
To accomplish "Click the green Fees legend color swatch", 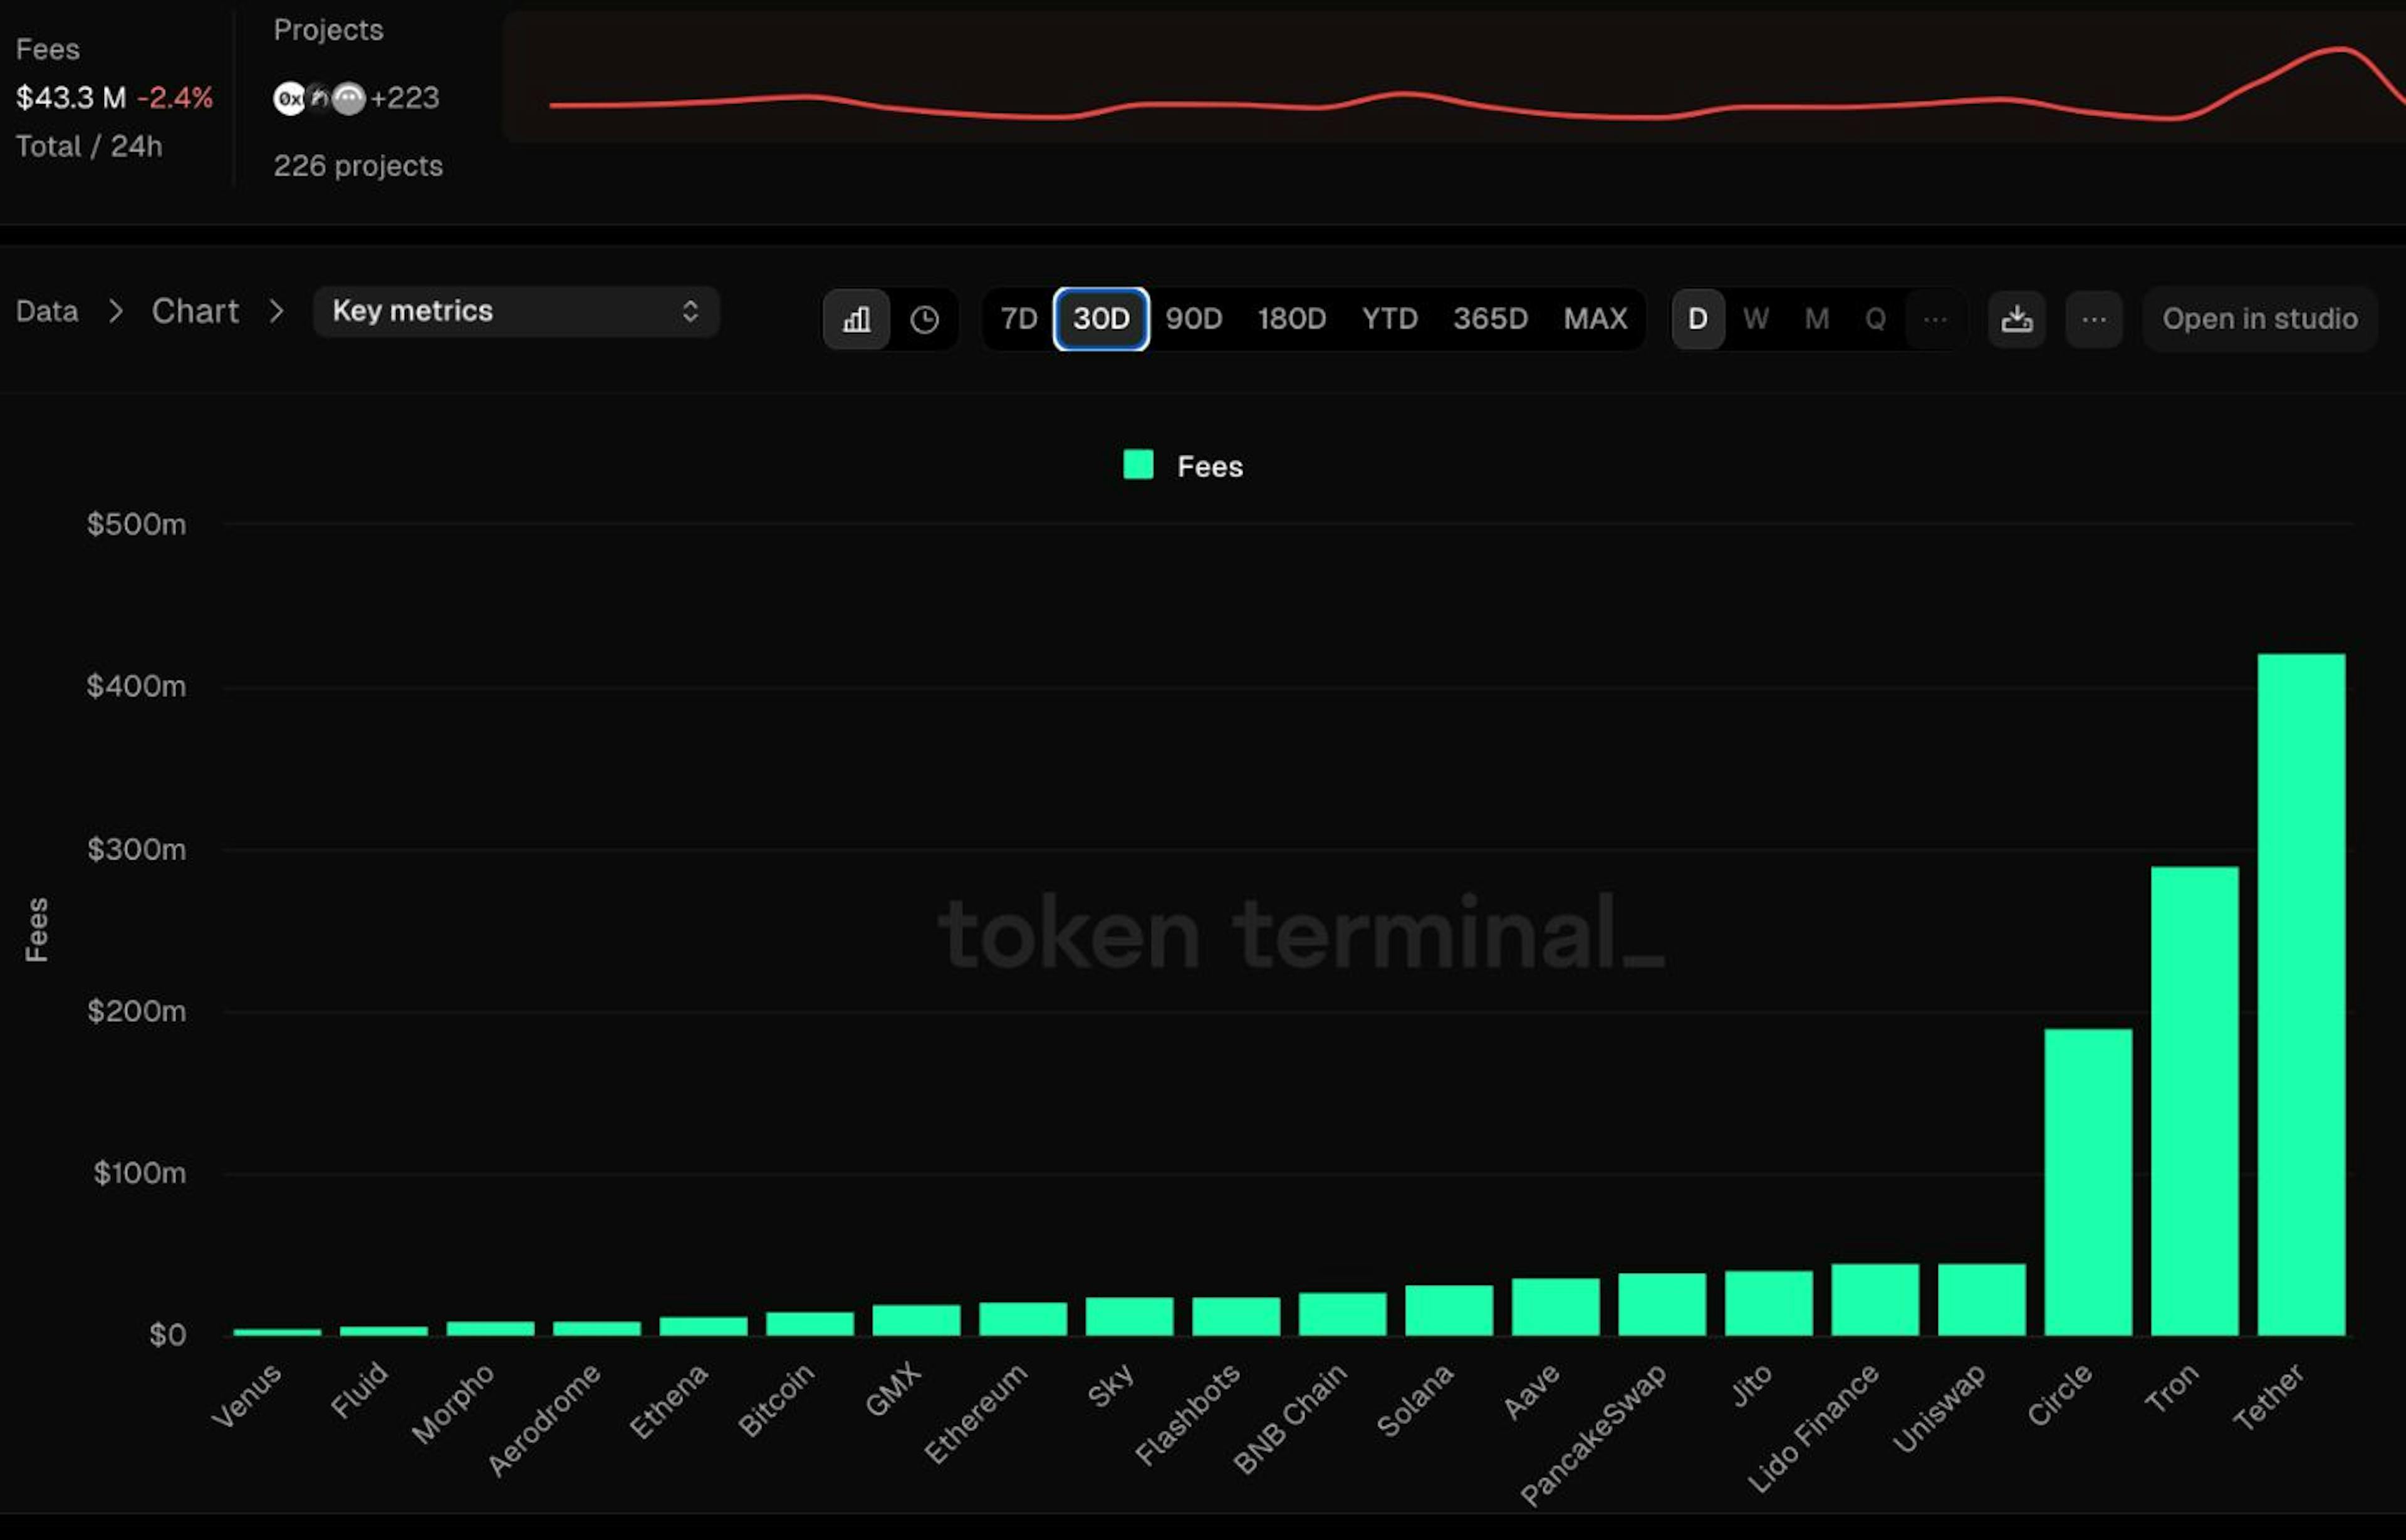I will tap(1138, 464).
